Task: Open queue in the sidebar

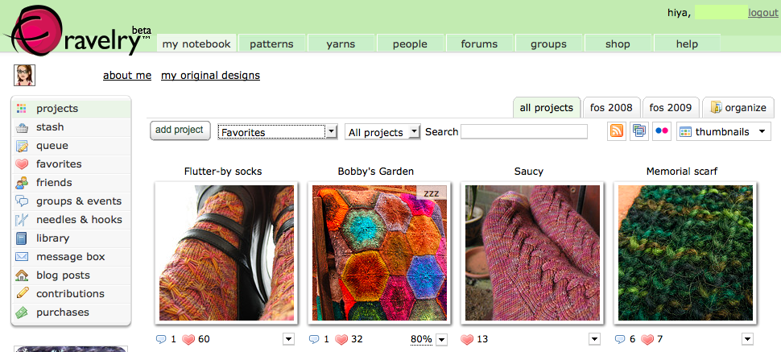Action: 71,146
